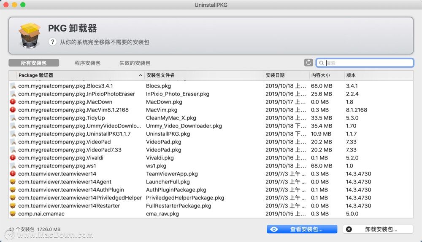Click the refresh package list icon

(x=308, y=63)
